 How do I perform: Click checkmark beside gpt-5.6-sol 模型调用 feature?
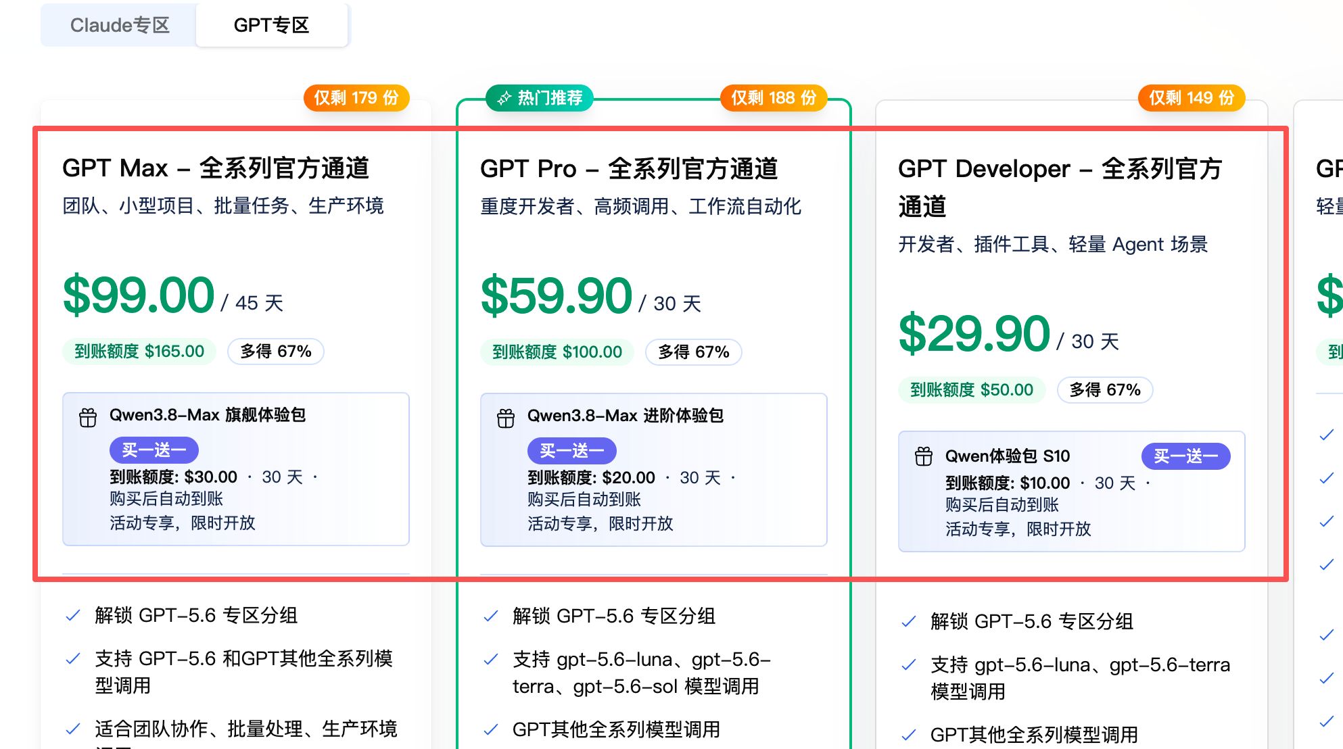[491, 659]
